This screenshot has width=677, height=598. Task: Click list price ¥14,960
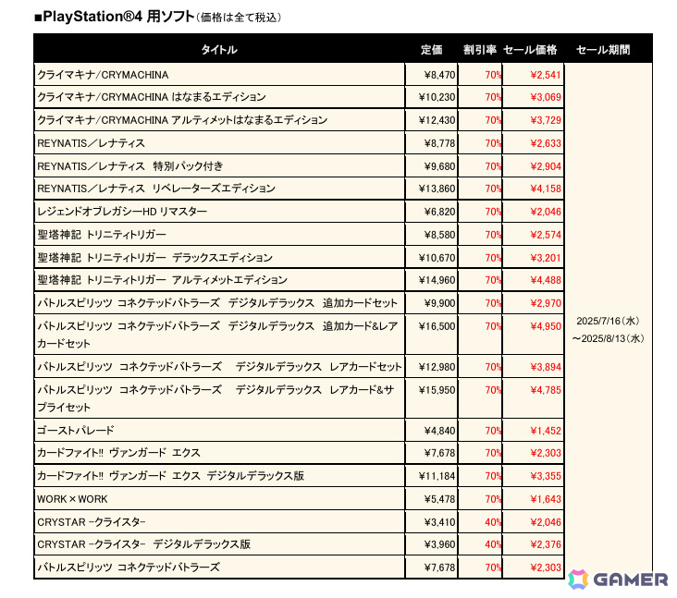pos(437,280)
